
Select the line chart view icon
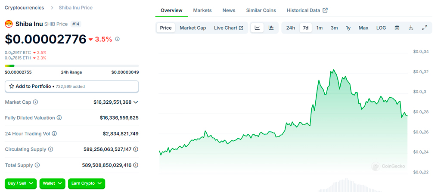point(257,28)
